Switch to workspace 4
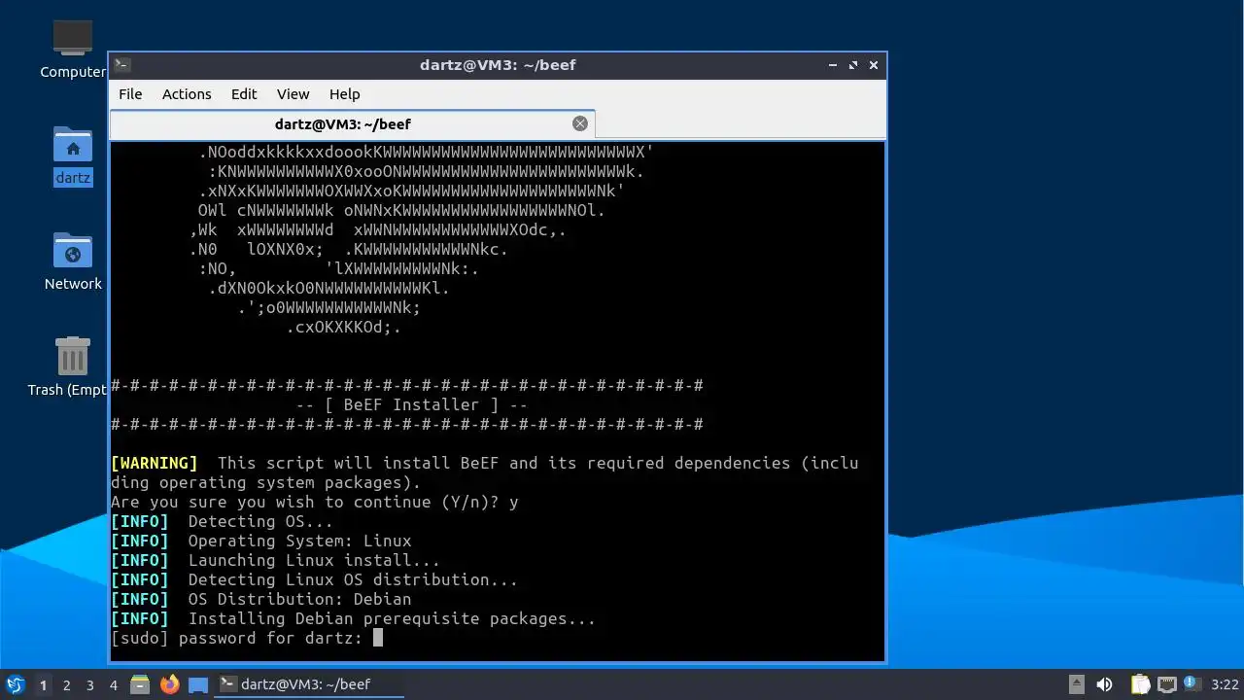 coord(114,685)
